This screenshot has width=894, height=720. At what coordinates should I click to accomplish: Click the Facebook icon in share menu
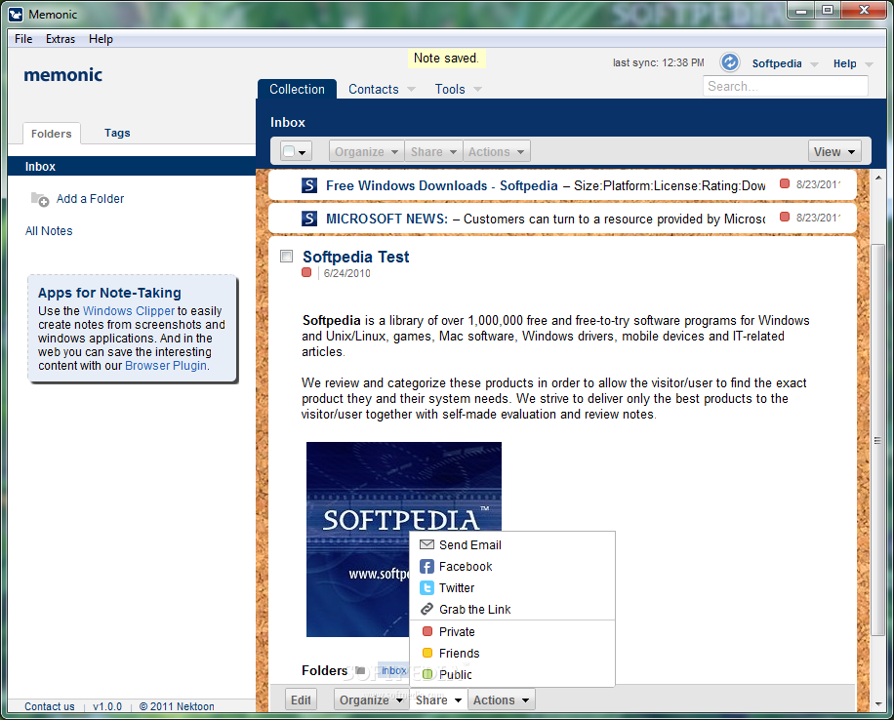(x=427, y=566)
